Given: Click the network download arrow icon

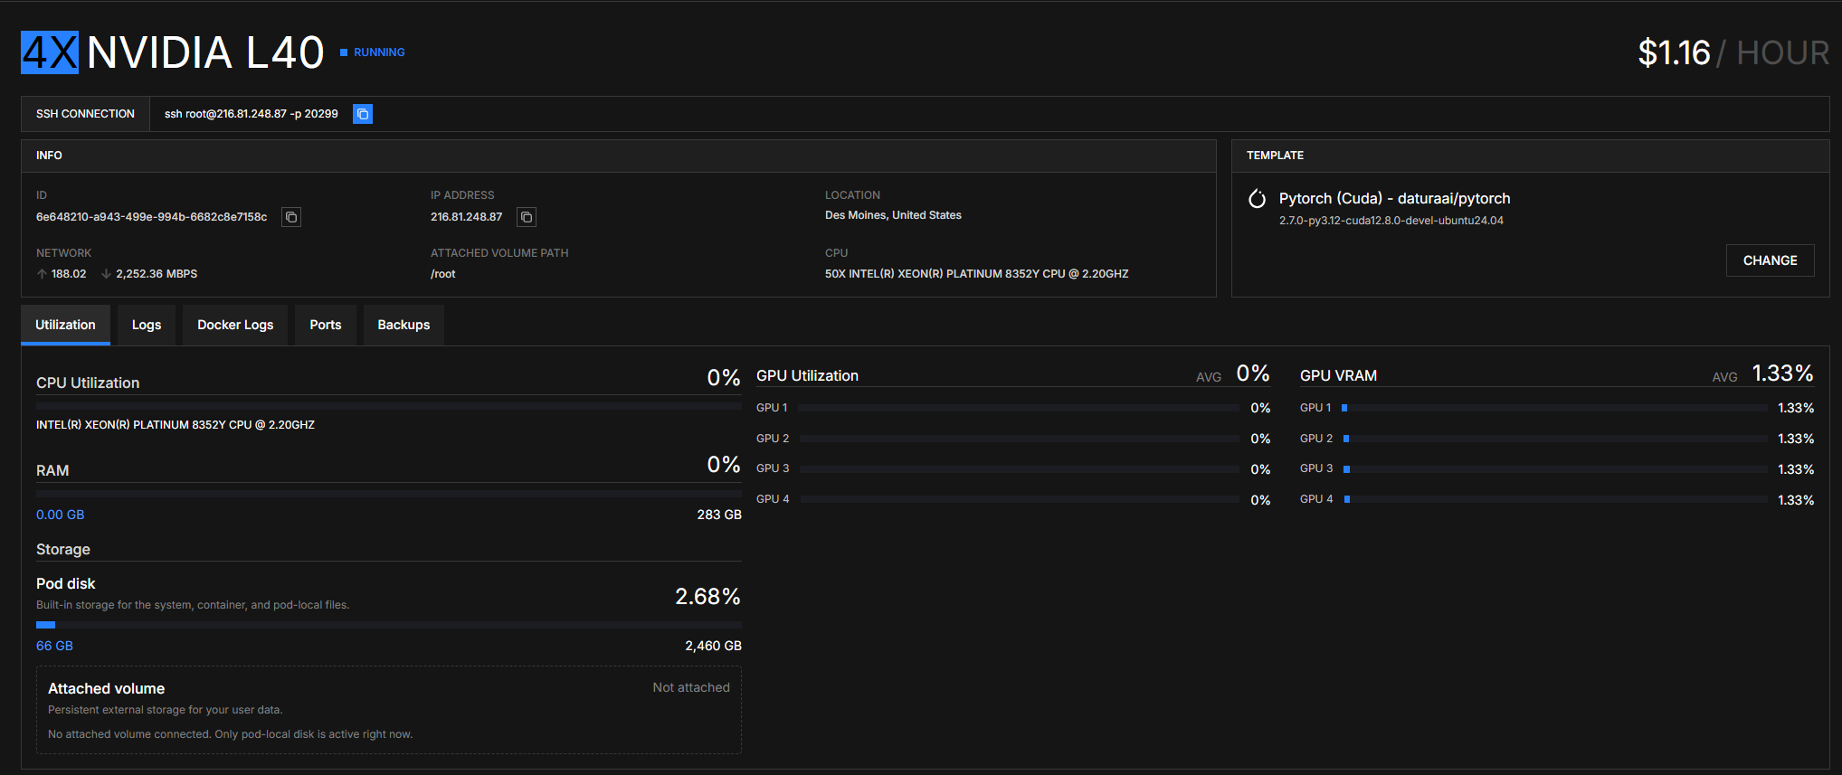Looking at the screenshot, I should click(106, 274).
